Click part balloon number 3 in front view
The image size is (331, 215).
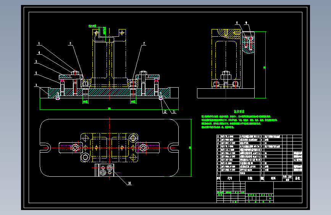pos(36,61)
